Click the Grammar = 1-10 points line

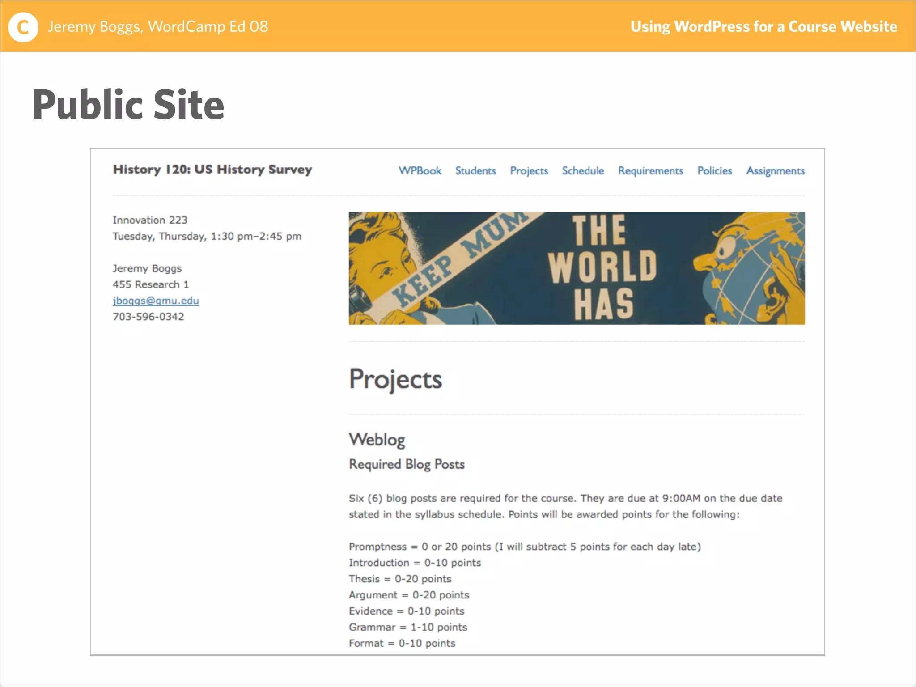[x=408, y=627]
